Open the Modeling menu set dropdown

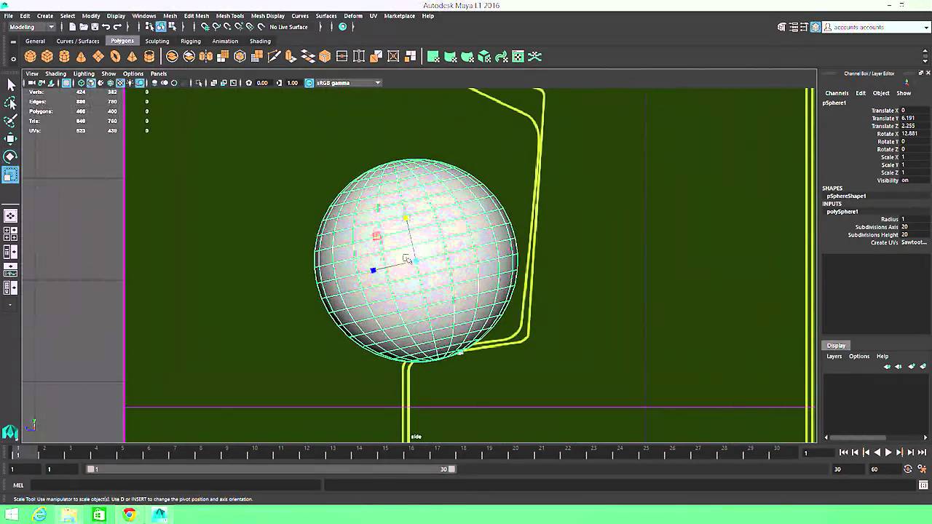coord(31,27)
